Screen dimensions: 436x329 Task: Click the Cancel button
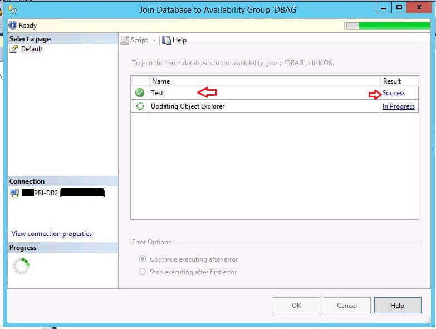click(x=347, y=306)
